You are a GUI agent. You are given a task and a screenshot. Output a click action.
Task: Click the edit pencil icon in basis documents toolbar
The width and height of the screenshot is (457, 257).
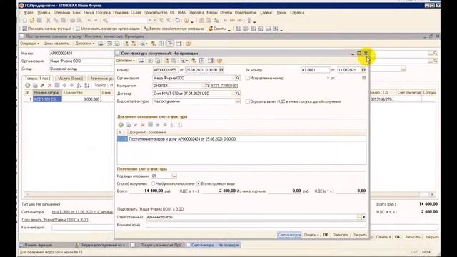136,125
